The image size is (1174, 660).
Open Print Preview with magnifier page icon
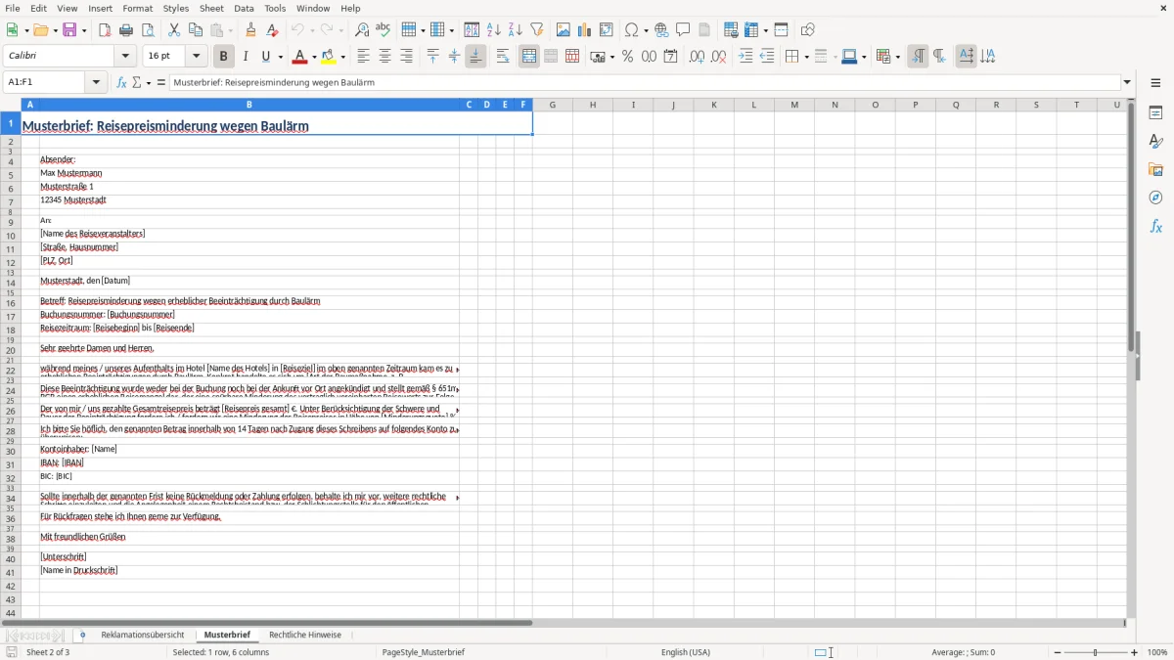pyautogui.click(x=148, y=30)
